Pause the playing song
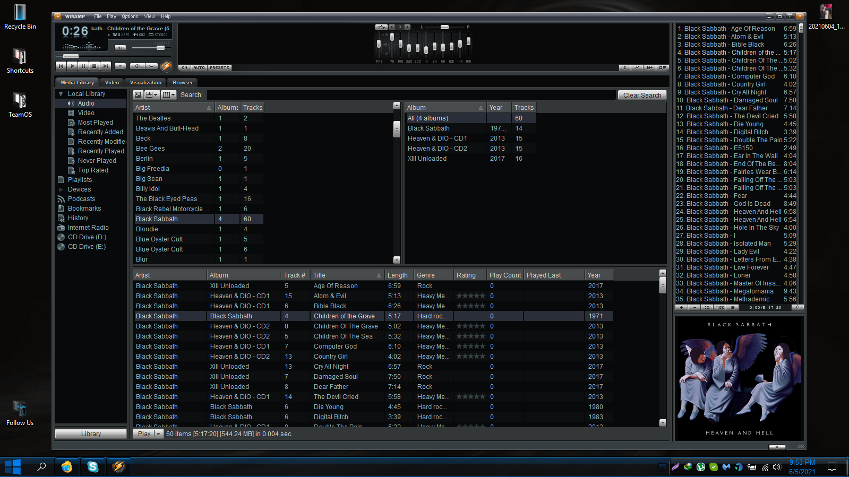 tap(83, 66)
